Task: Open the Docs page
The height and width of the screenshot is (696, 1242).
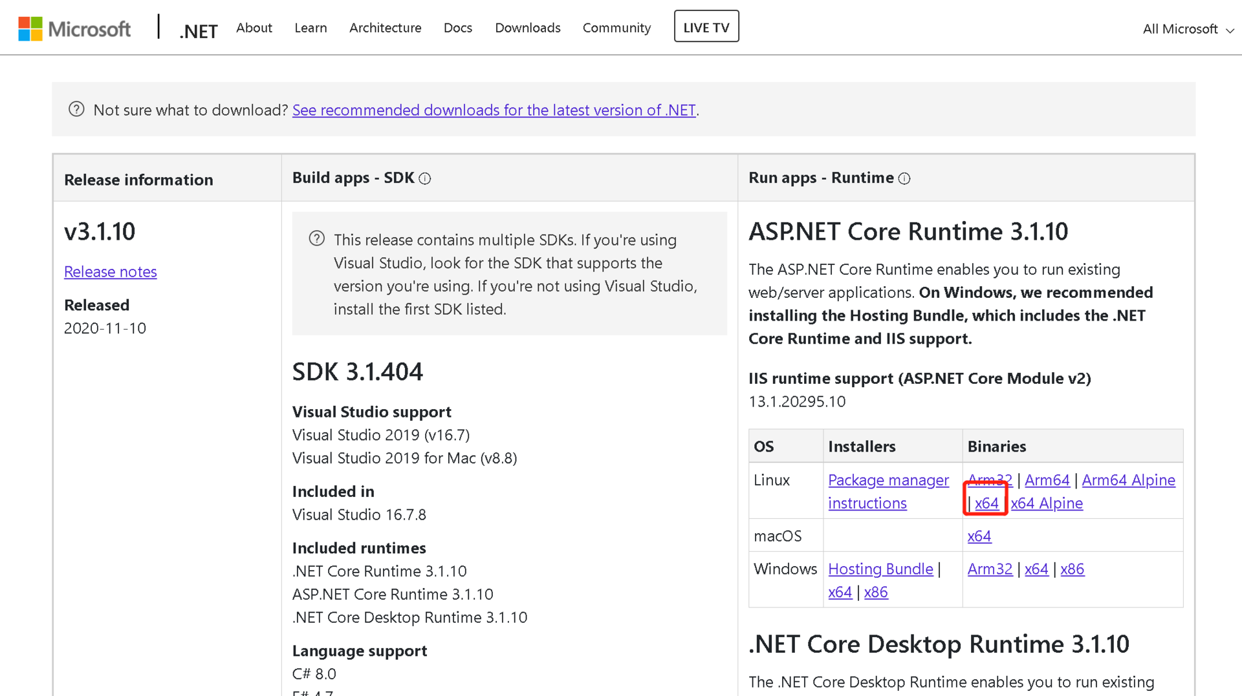Action: 458,28
